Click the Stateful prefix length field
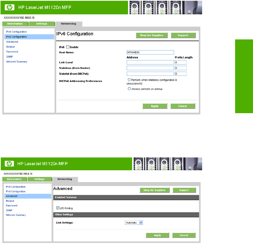 pyautogui.click(x=181, y=74)
